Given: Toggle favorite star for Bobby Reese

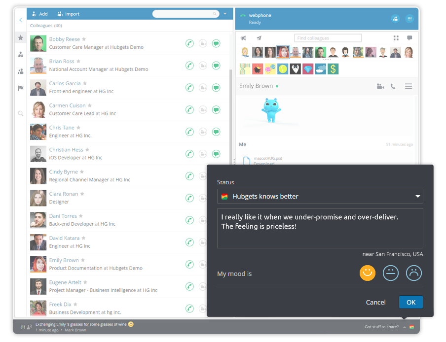Looking at the screenshot, I should point(84,39).
